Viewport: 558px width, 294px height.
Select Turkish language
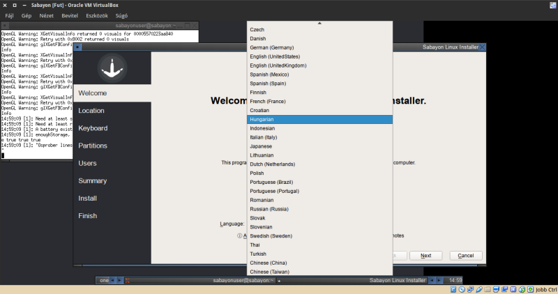(x=319, y=254)
